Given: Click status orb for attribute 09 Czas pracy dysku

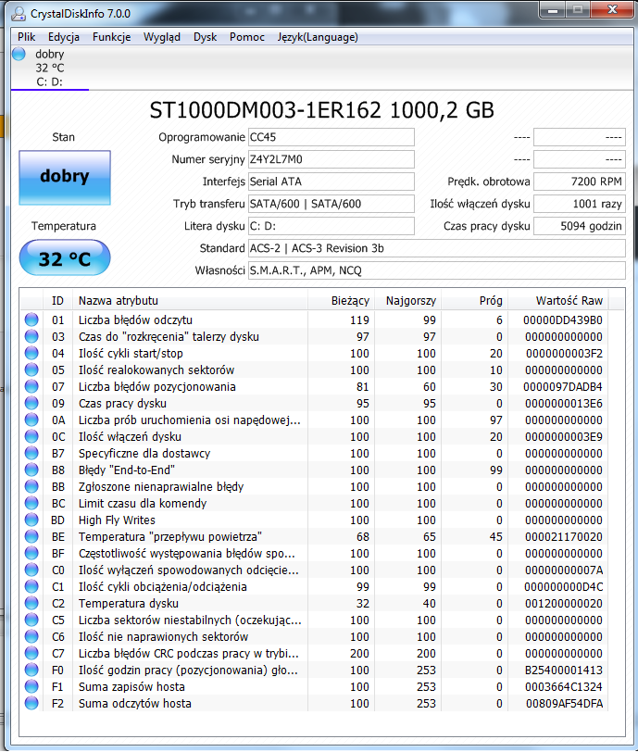Looking at the screenshot, I should point(31,403).
